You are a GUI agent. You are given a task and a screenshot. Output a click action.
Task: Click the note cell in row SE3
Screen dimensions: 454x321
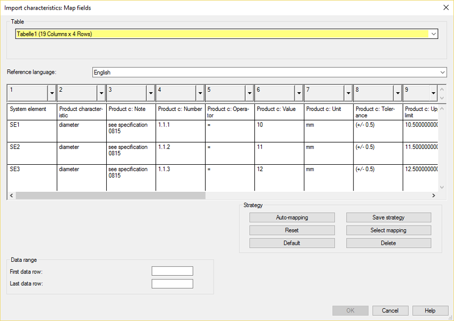click(x=131, y=178)
